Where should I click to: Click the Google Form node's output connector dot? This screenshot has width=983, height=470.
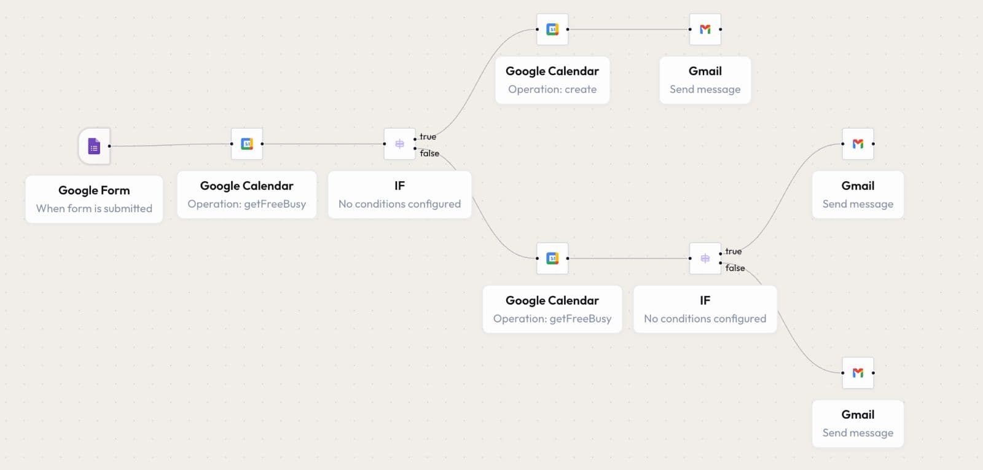[109, 146]
